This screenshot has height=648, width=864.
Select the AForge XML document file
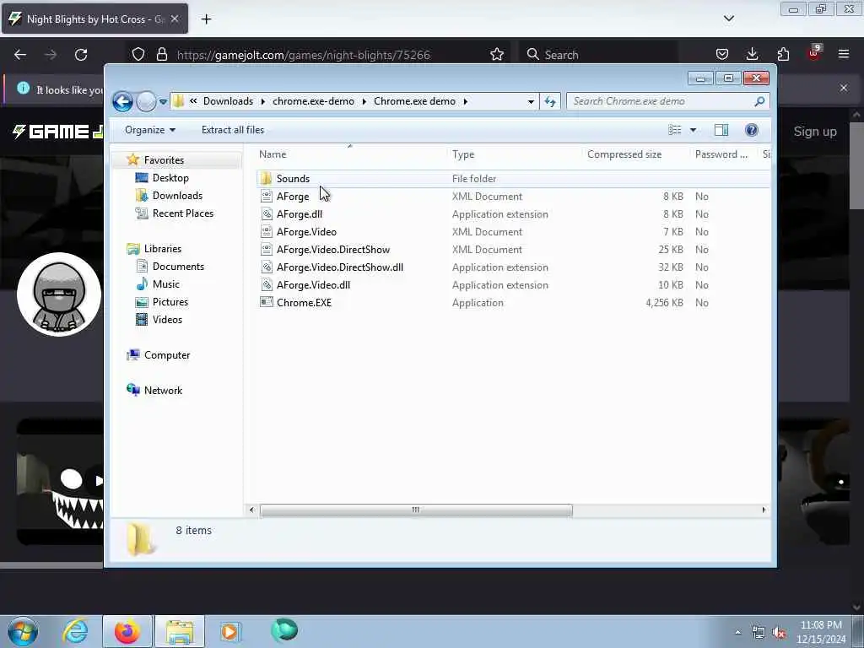(x=293, y=196)
